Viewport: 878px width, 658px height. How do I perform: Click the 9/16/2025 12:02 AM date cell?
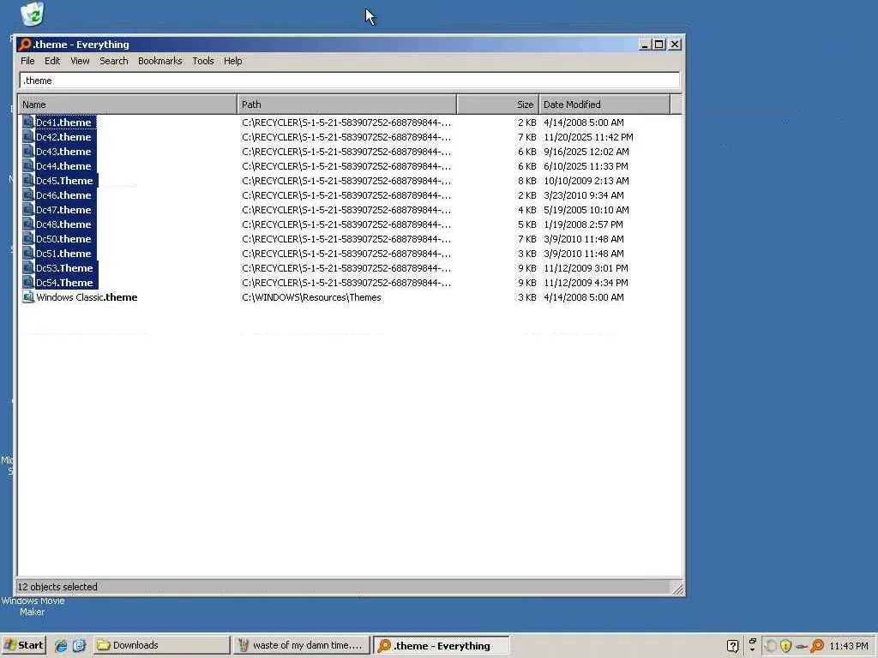pyautogui.click(x=586, y=152)
